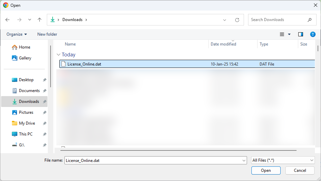Change view layout with list icon

coord(282,34)
